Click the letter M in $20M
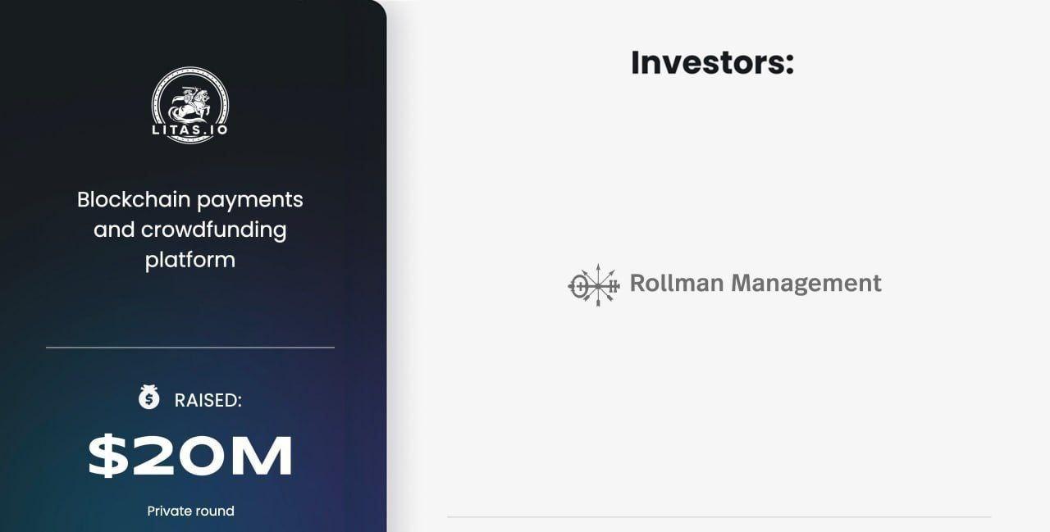This screenshot has height=532, width=1050. (261, 457)
